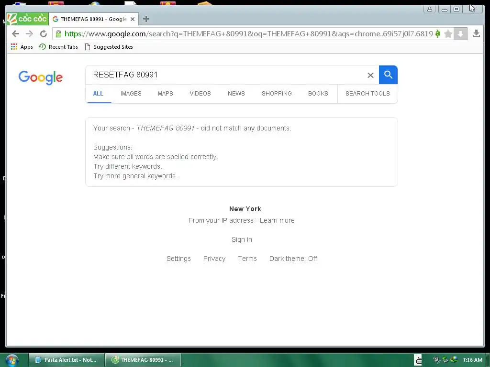Screen dimensions: 490x367
Task: Bookmark this page with the star icon
Action: tap(448, 34)
